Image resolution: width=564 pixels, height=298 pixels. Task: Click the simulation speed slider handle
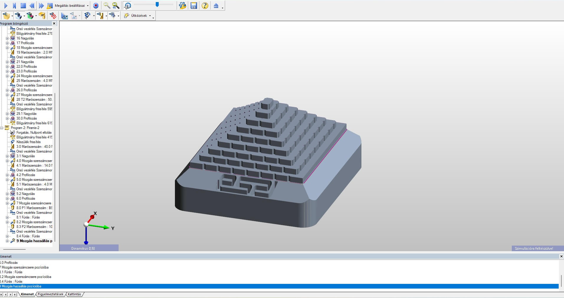157,4
